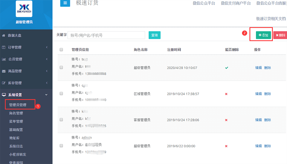The image size is (287, 164).
Task: Click the 能否删除 column header
Action: 232,50
